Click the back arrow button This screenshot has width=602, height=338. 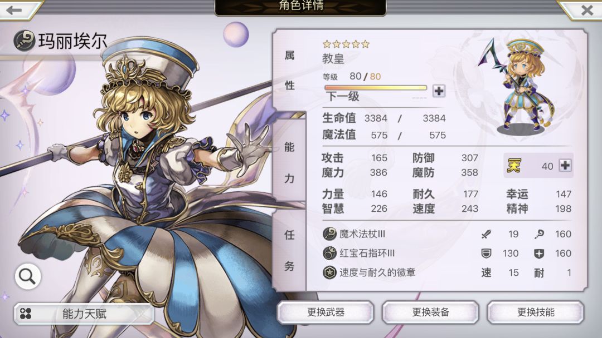point(14,10)
